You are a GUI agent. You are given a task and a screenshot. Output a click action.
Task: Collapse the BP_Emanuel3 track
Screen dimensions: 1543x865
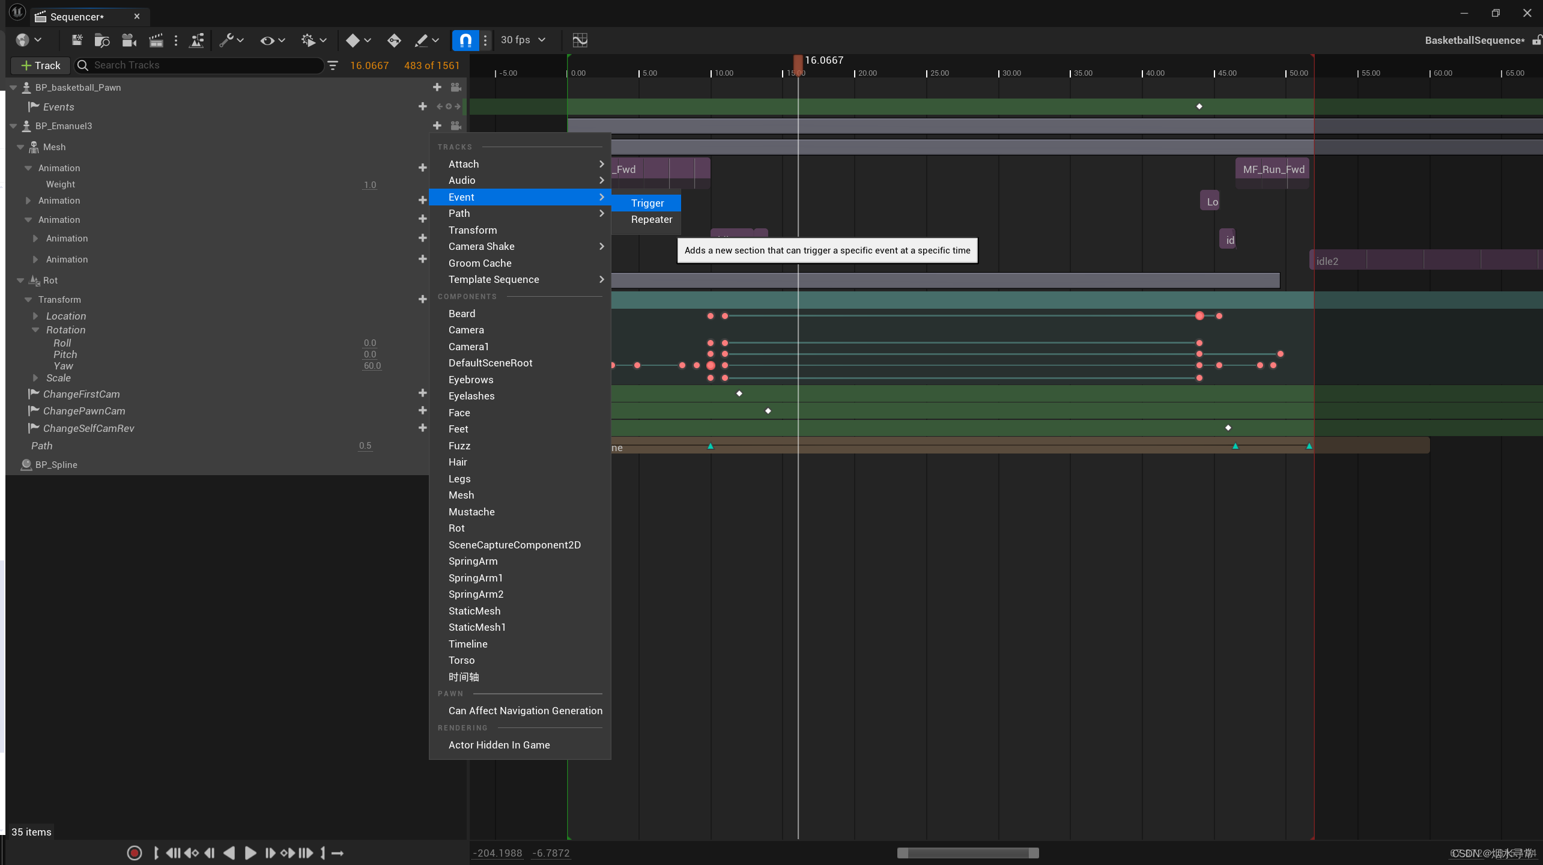(13, 126)
